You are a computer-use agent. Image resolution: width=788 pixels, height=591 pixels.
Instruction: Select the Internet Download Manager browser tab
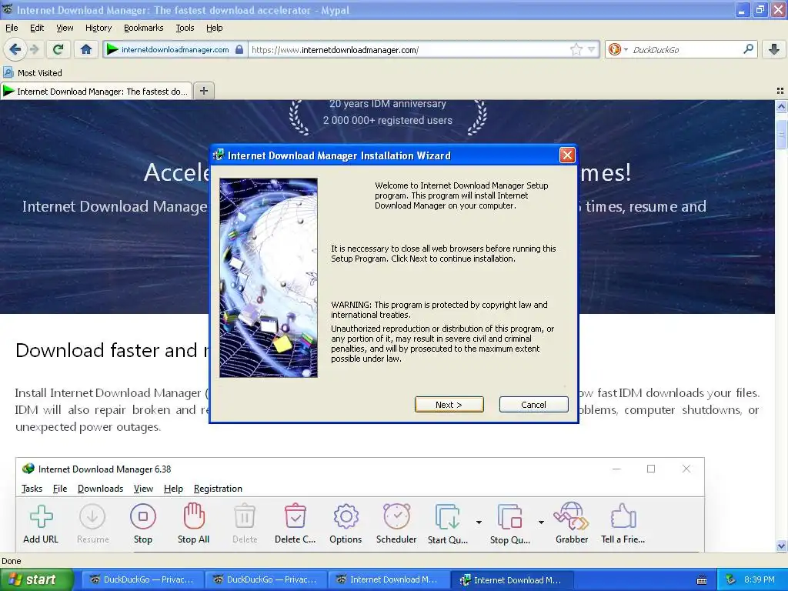point(96,92)
